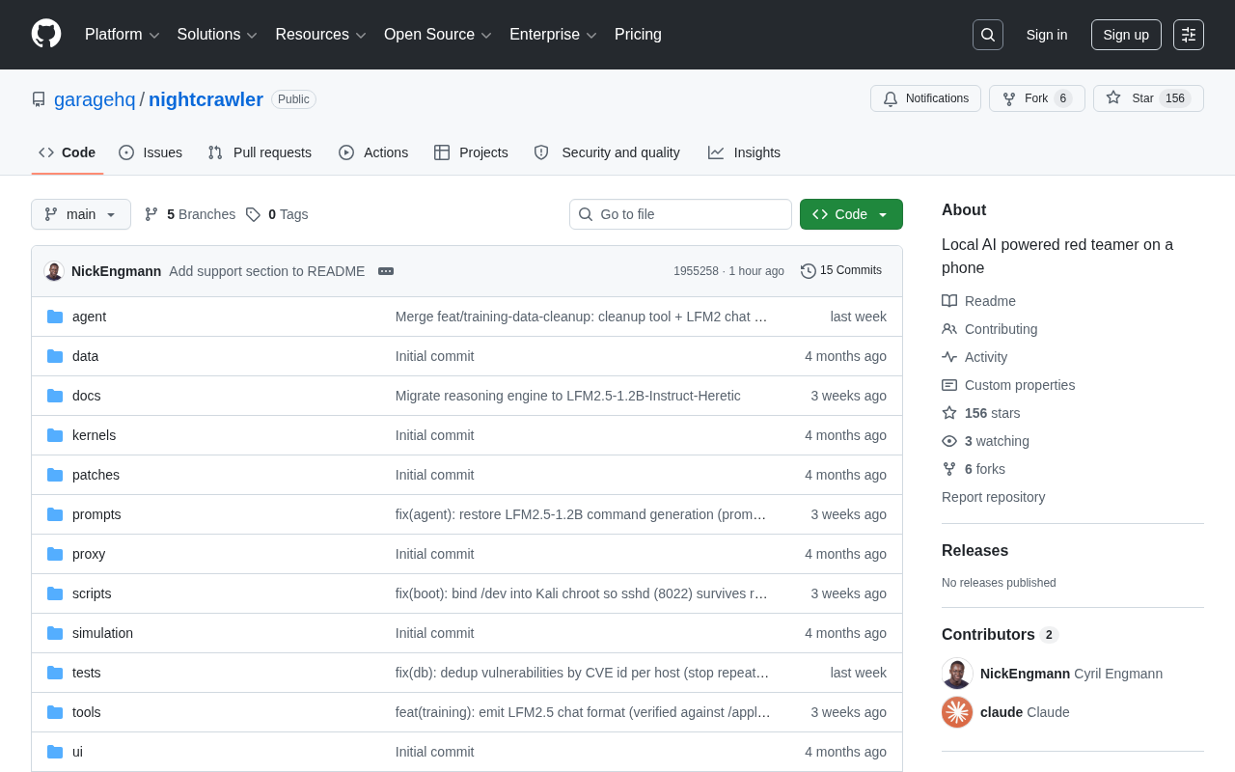The image size is (1235, 772).
Task: Click the branches icon beside 5 Branches
Action: click(x=151, y=214)
